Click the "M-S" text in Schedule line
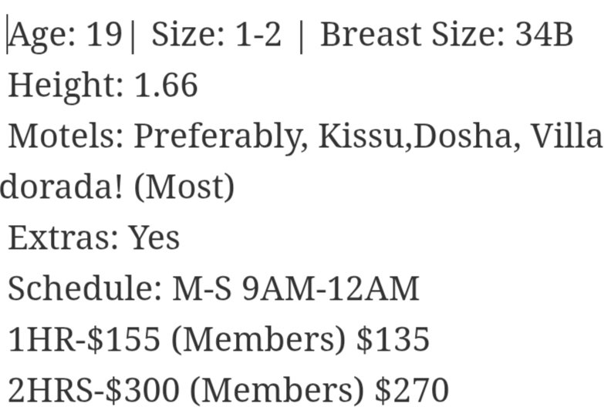Screen dimensions: 604x407 click(x=202, y=289)
